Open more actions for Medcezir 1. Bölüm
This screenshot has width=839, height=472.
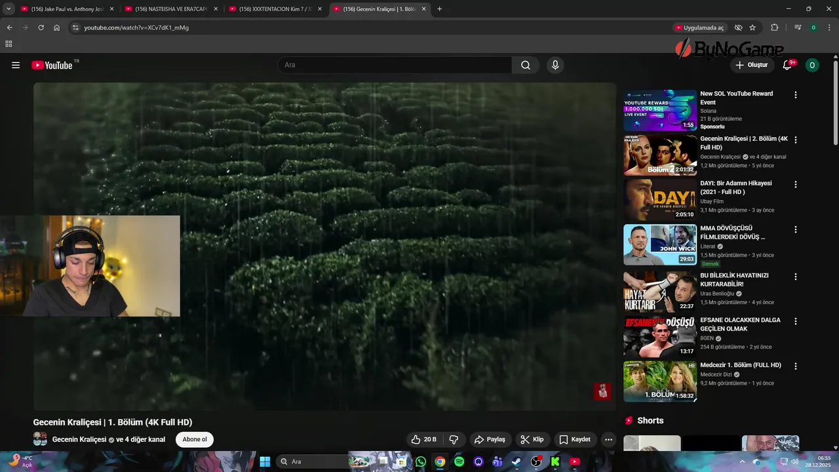(796, 366)
